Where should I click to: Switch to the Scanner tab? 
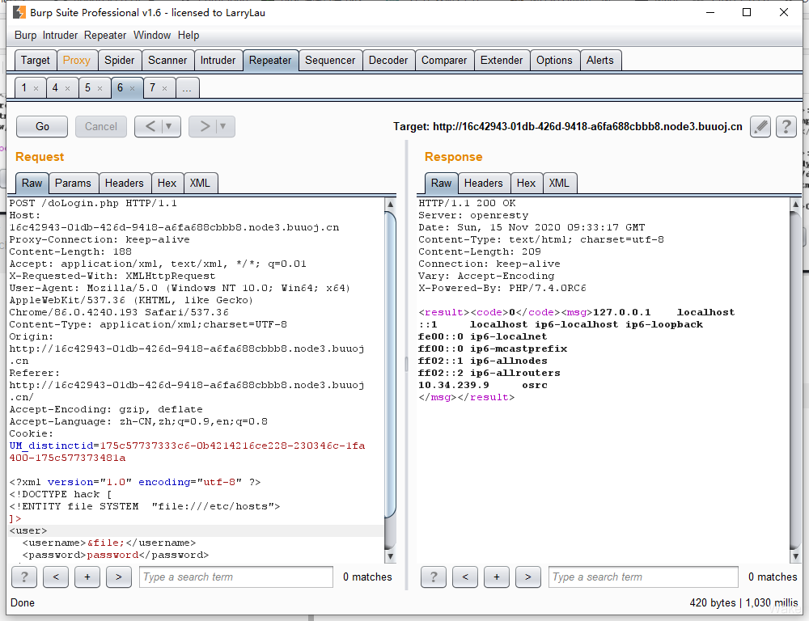point(167,61)
